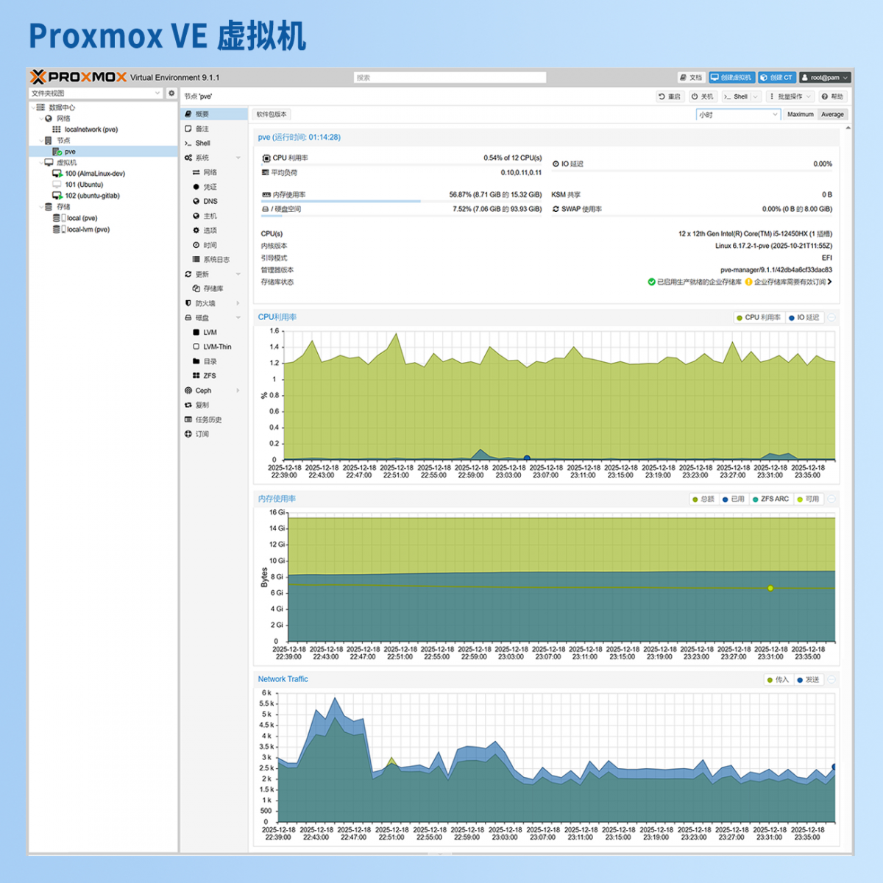Open the DNS settings in the side menu
The image size is (883, 883).
click(x=210, y=201)
